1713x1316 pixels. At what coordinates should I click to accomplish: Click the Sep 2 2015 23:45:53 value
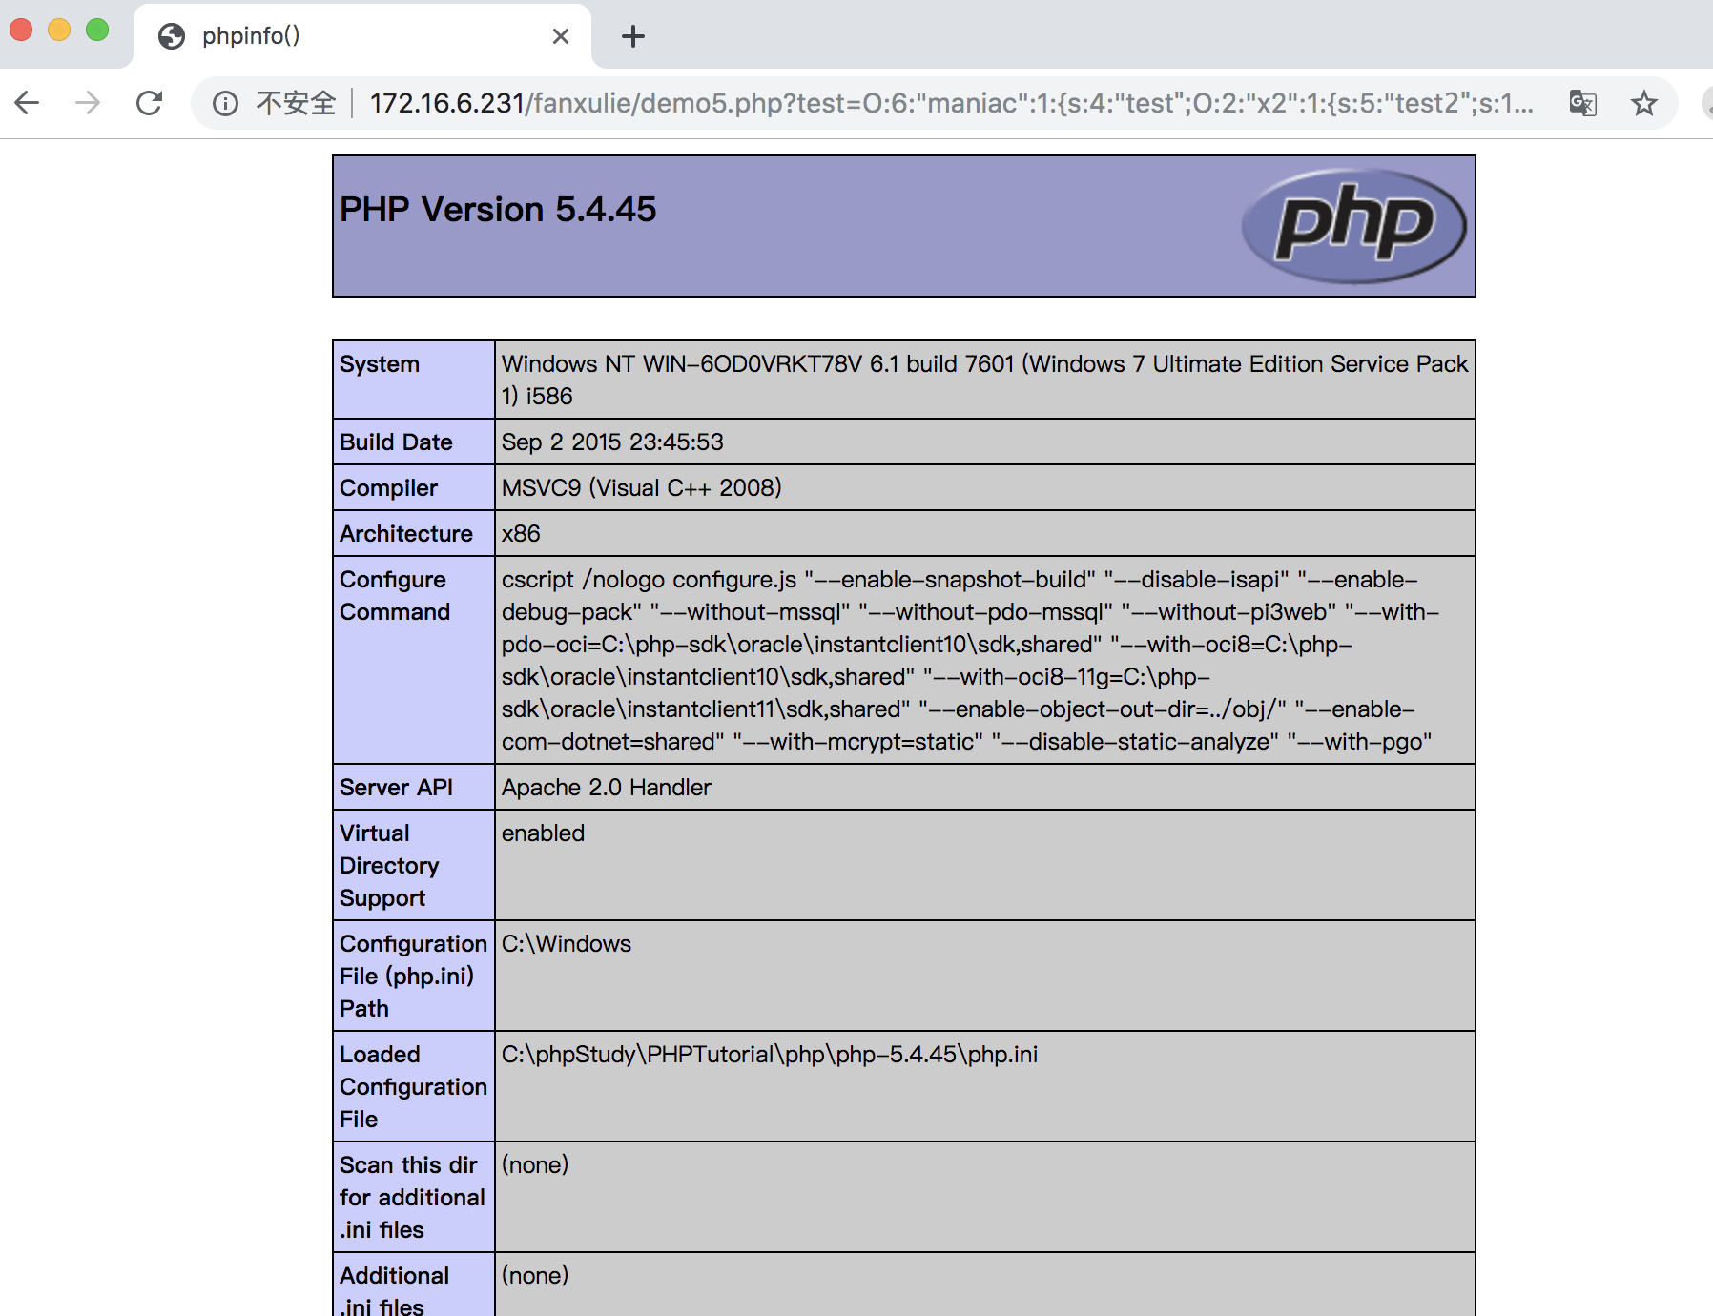pos(612,442)
